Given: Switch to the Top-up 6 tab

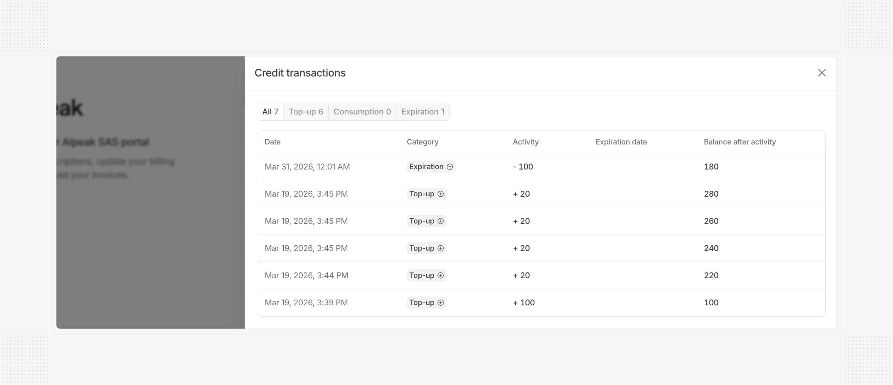Looking at the screenshot, I should click(306, 112).
